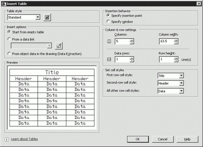Image resolution: width=203 pixels, height=147 pixels.
Task: Close the Insert Table dialog
Action: (x=199, y=4)
